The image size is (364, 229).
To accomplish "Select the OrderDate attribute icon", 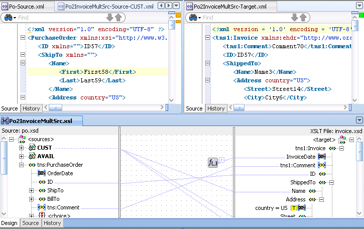I will click(42, 173).
